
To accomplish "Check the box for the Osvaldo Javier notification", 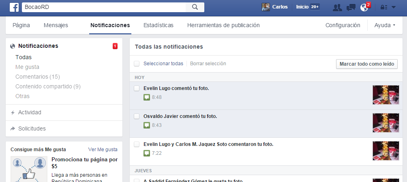I will pyautogui.click(x=137, y=117).
